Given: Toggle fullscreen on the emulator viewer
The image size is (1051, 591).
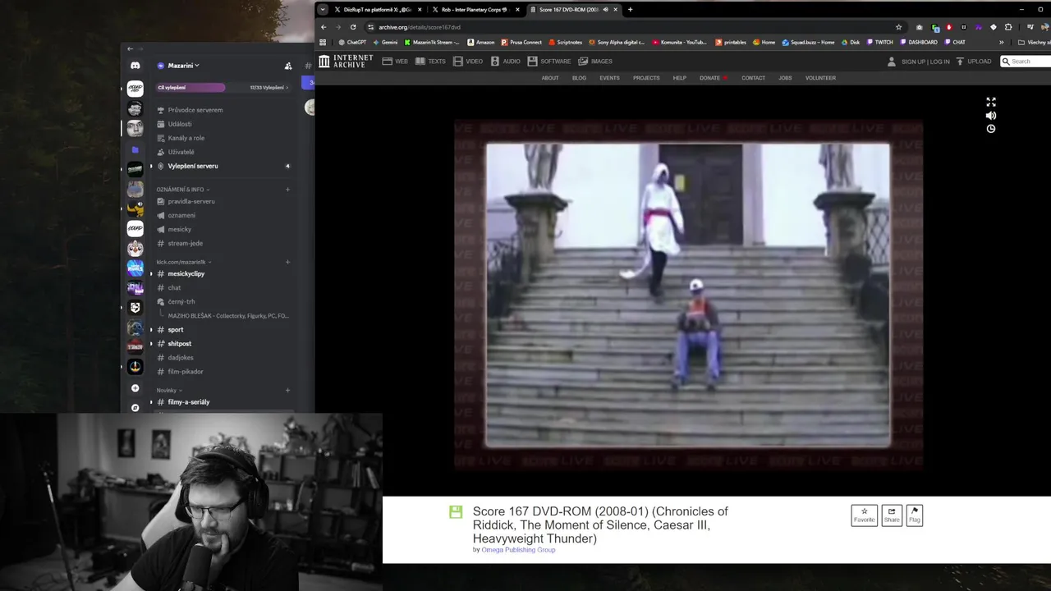Looking at the screenshot, I should [991, 102].
